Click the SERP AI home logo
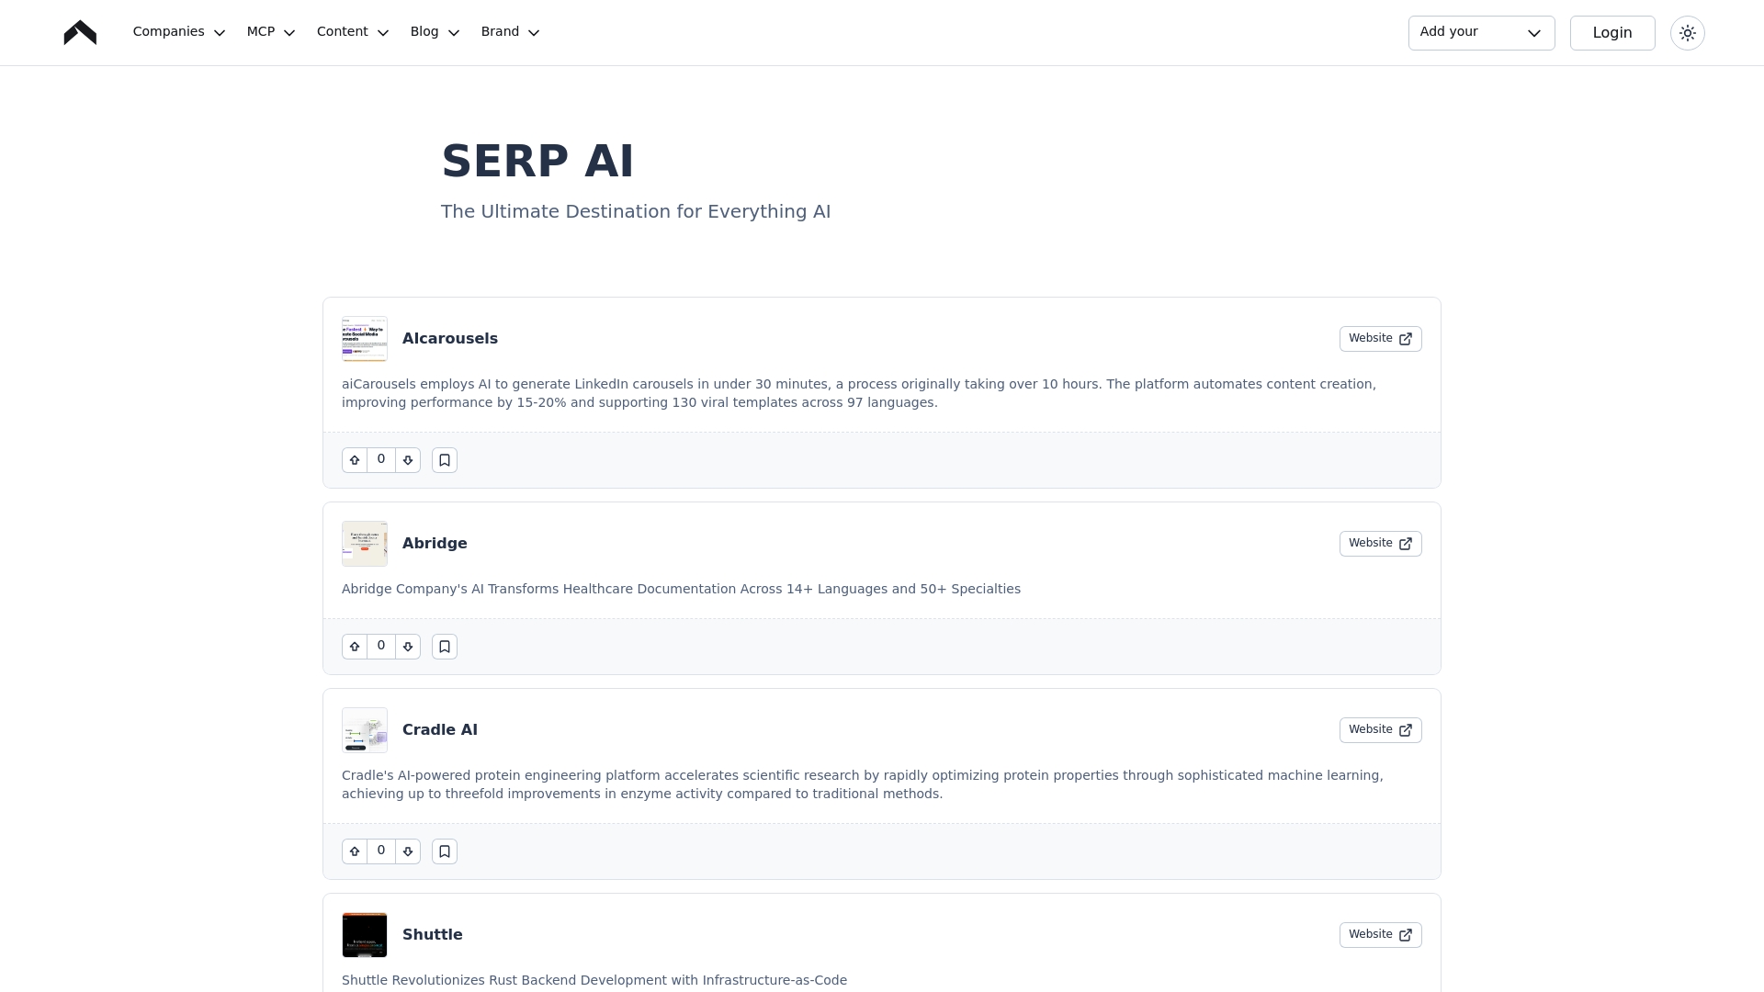 [x=80, y=33]
